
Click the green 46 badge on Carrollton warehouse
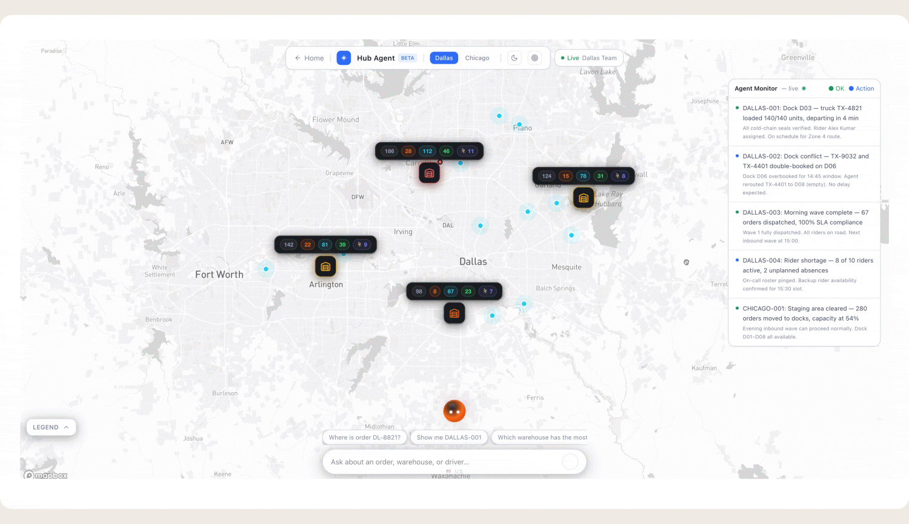coord(446,151)
